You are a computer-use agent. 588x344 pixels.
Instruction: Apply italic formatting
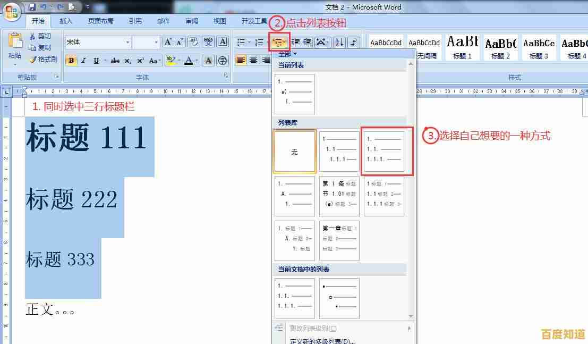coord(82,60)
